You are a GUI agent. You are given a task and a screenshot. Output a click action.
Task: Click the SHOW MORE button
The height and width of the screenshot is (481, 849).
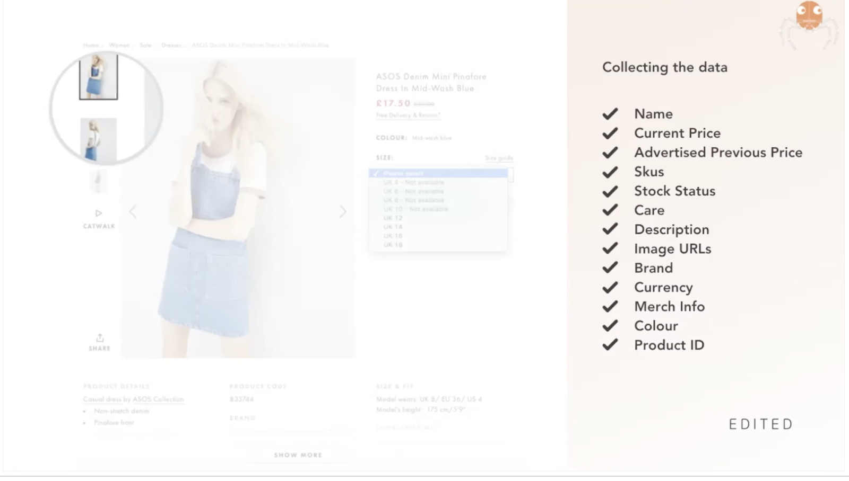tap(298, 455)
